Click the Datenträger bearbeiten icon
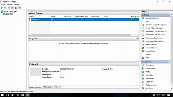The width and height of the screenshot is (173, 97). point(143,38)
